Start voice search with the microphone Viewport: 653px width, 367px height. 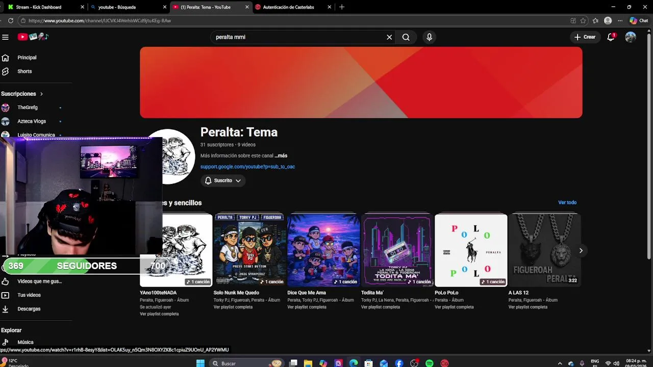(429, 37)
